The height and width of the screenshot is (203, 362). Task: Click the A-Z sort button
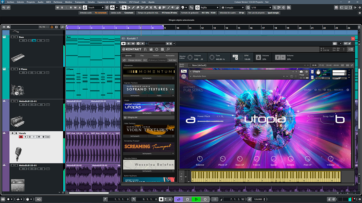click(145, 60)
